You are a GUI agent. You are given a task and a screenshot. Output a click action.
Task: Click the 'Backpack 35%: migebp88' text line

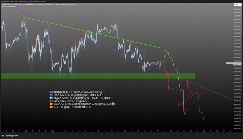[70, 101]
